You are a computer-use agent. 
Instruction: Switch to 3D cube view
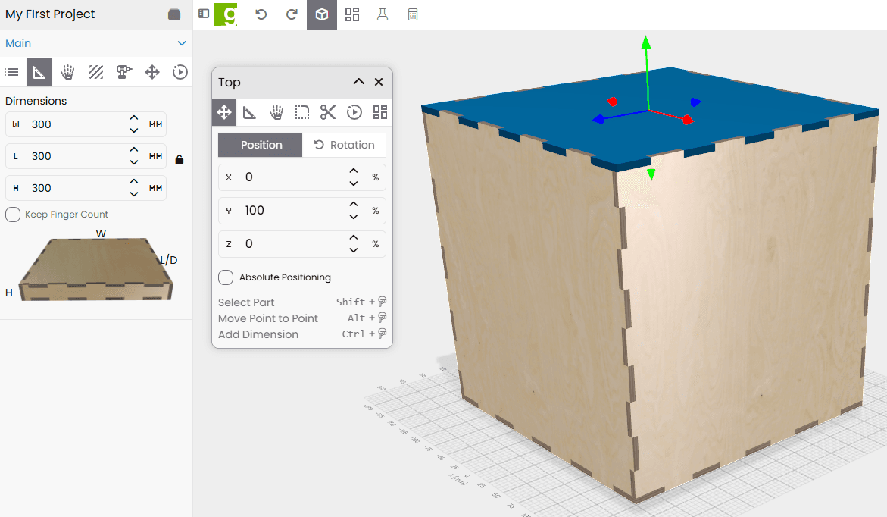click(322, 14)
